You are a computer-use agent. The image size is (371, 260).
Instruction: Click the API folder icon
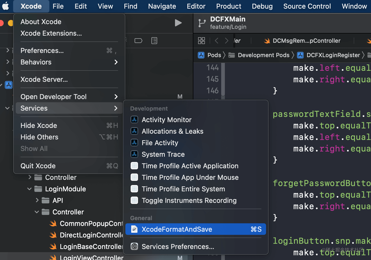[x=46, y=201]
